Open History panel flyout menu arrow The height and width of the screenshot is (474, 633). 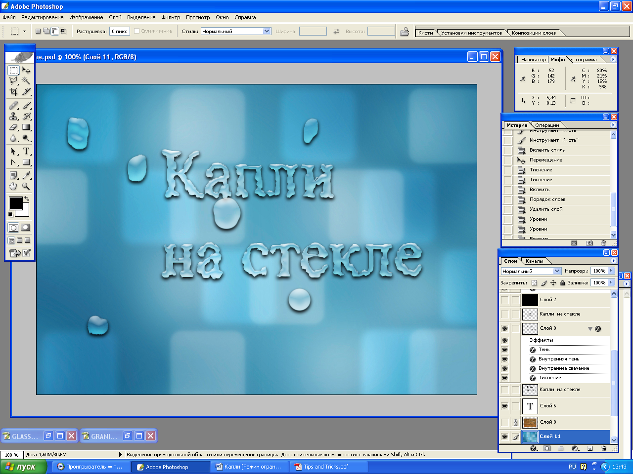(614, 125)
